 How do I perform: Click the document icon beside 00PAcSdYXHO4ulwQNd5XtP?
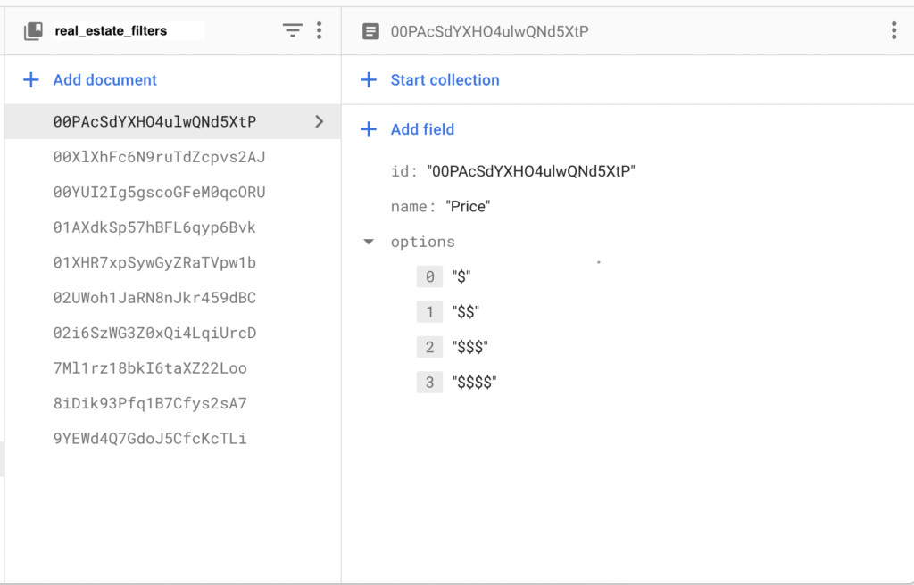coord(370,30)
